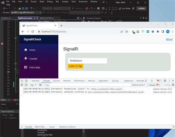175x137 pixels.
Task: Close the TapDevice.razor editor tab
Action: pos(37,18)
